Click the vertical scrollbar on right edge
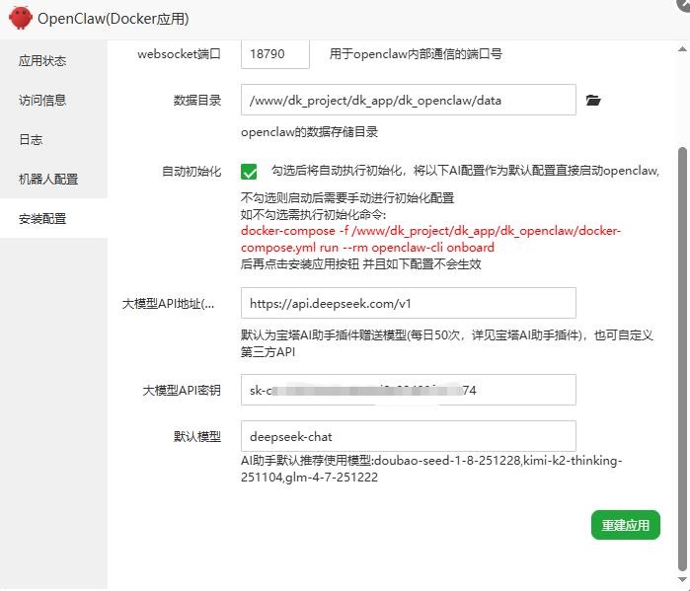Screen dimensions: 690x591 click(681, 355)
